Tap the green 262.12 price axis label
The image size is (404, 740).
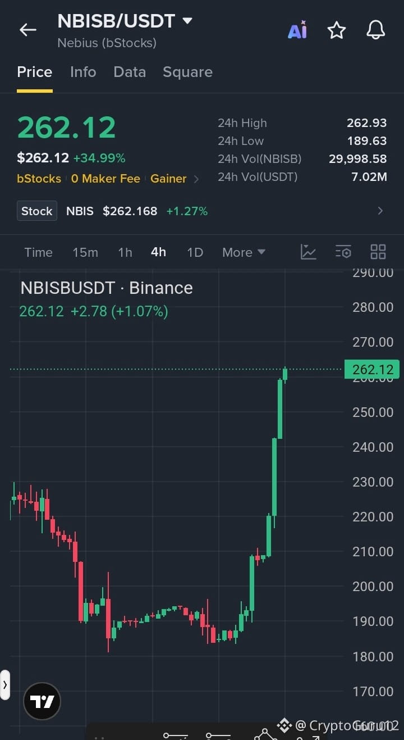372,369
